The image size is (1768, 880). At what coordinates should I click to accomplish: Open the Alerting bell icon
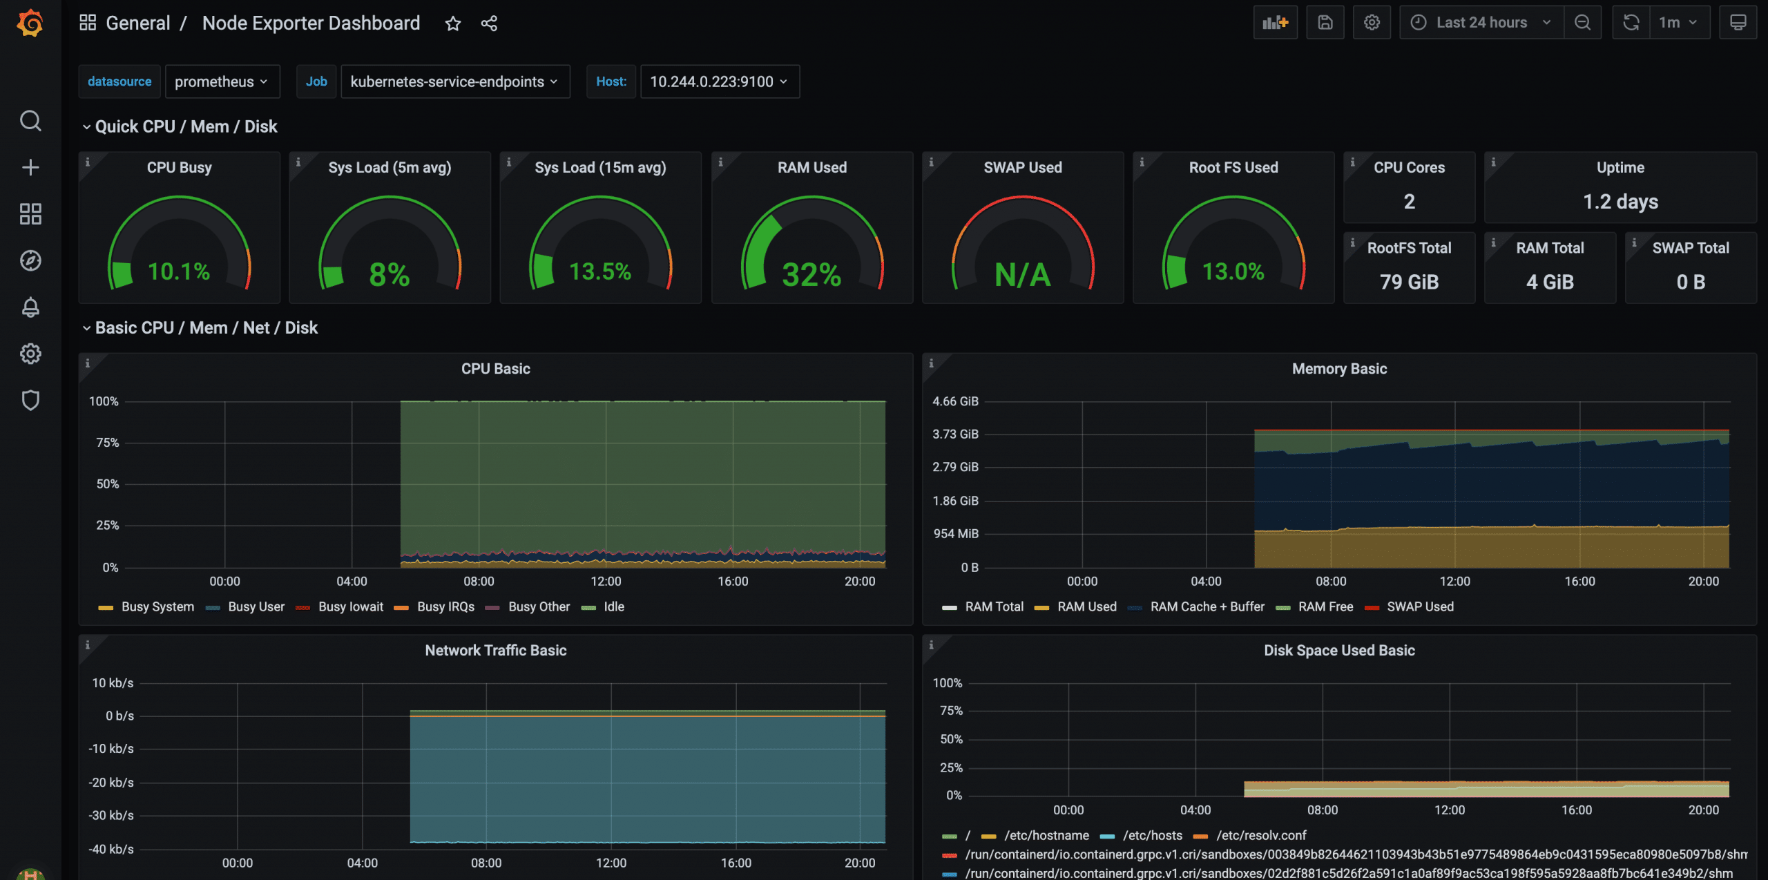tap(30, 307)
